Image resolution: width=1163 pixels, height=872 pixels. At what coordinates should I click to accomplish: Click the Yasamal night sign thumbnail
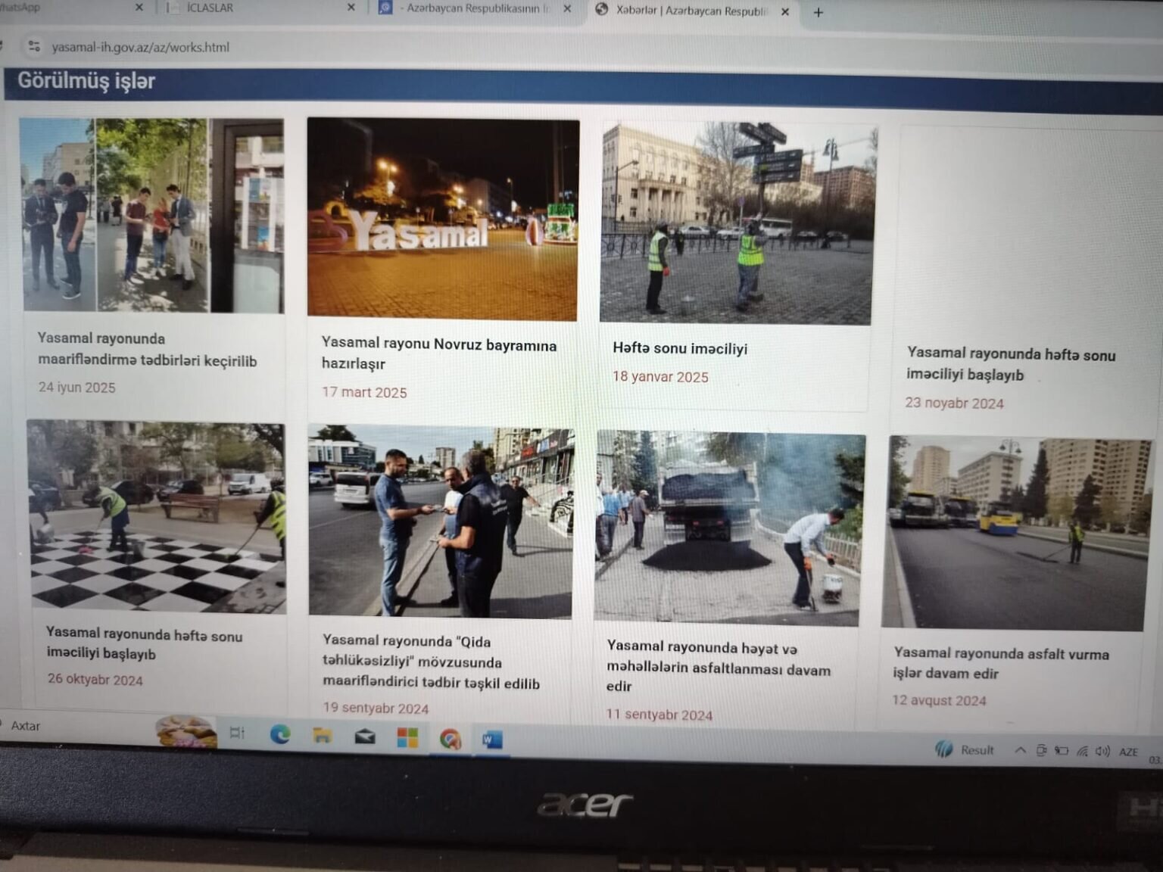point(443,218)
